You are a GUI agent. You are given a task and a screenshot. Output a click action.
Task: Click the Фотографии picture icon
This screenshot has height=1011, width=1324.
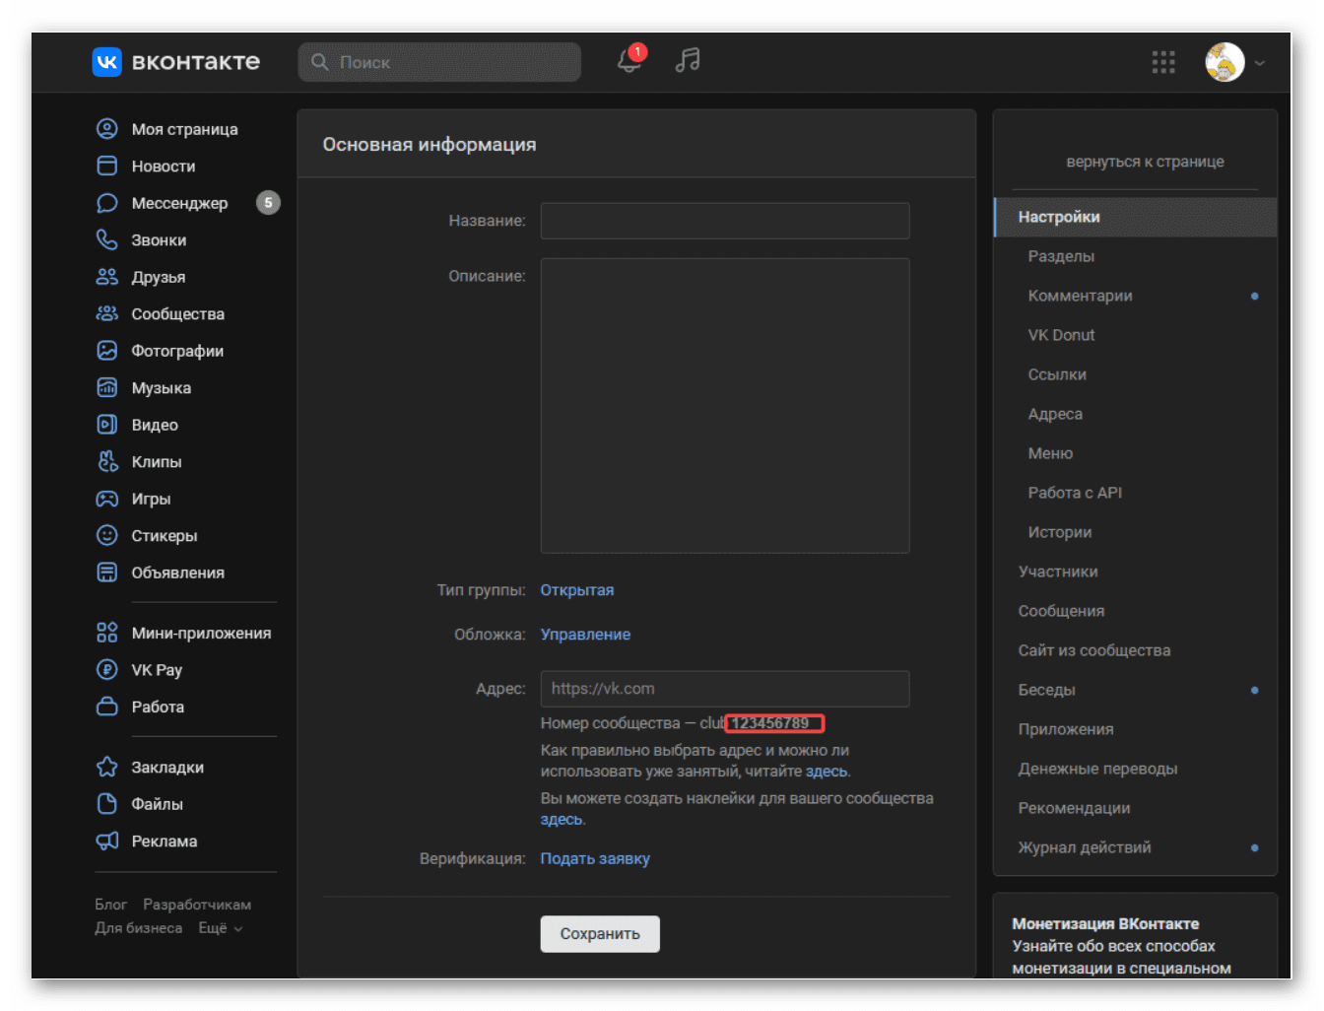pyautogui.click(x=106, y=351)
